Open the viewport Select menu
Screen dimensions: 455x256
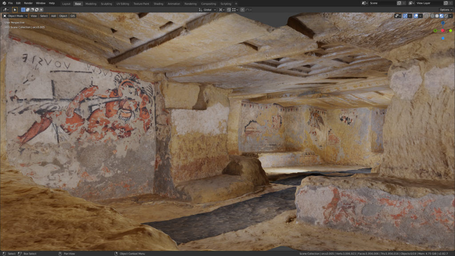pos(44,16)
